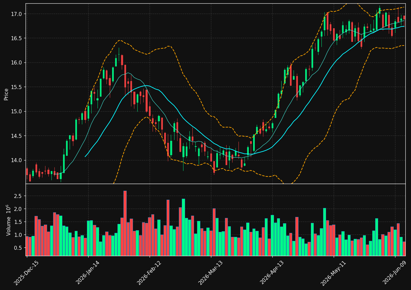Select the 2026-May-11 date label
Image resolution: width=411 pixels, height=290 pixels.
click(333, 273)
